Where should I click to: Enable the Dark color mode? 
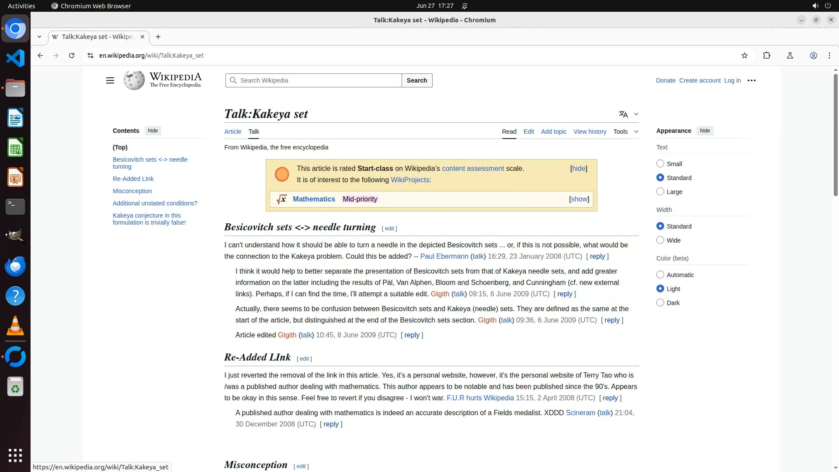[x=660, y=303]
